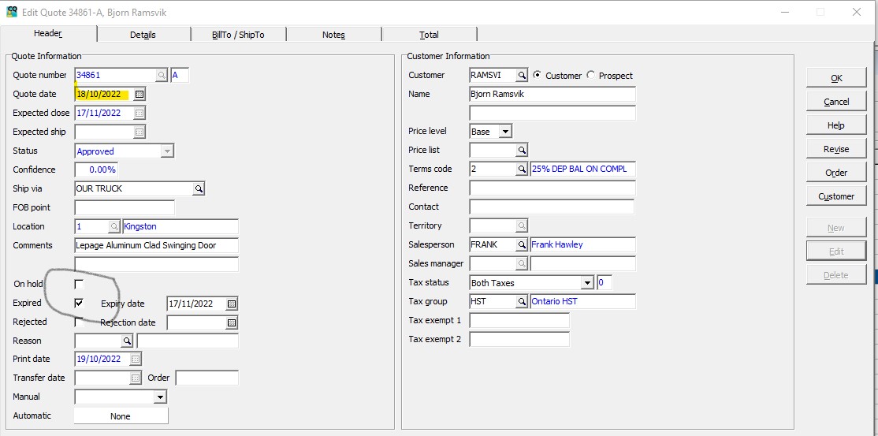Screen dimensions: 878x436
Task: Switch to the Details tab
Action: 143,35
